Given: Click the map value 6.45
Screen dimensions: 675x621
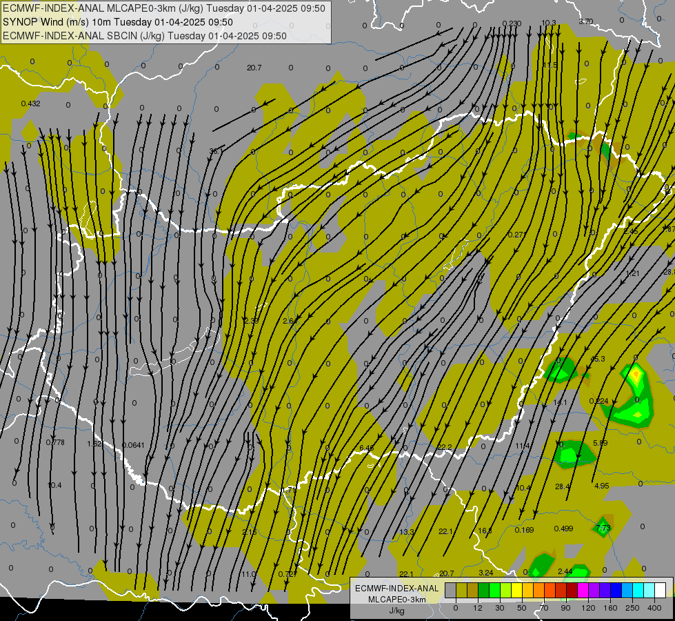Looking at the screenshot, I should pyautogui.click(x=367, y=448).
